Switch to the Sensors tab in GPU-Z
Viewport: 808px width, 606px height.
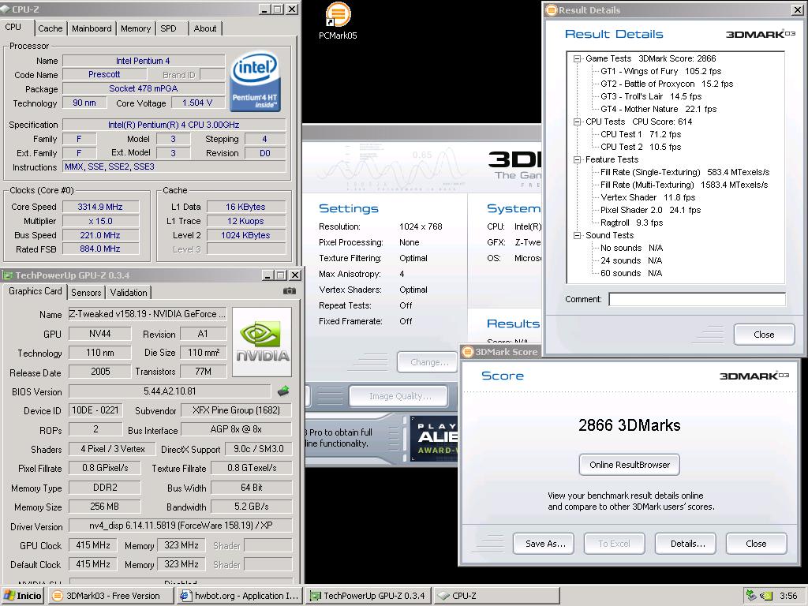[86, 293]
